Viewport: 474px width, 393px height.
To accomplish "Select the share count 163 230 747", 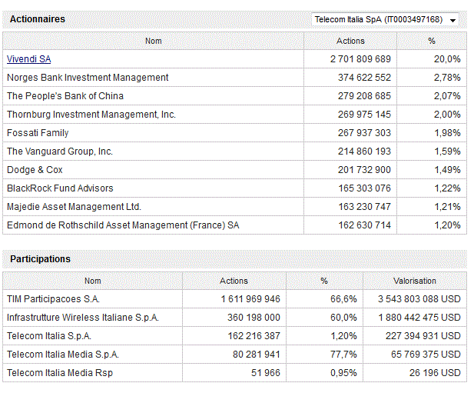I will (365, 207).
